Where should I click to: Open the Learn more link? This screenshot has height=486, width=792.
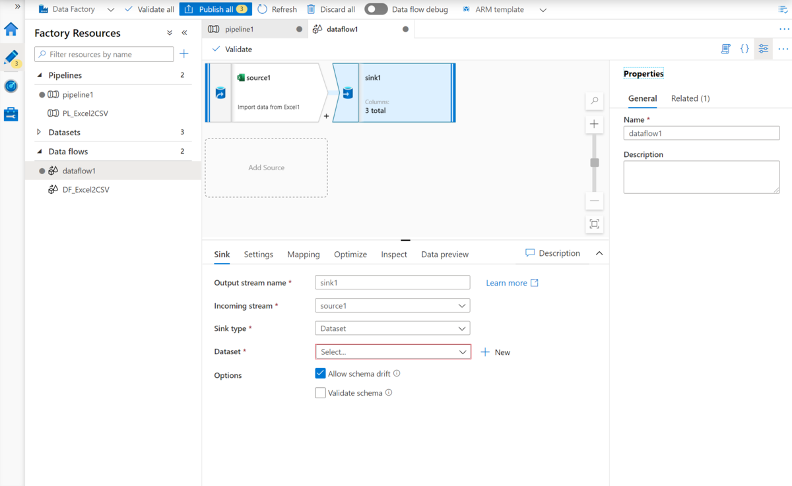click(512, 283)
